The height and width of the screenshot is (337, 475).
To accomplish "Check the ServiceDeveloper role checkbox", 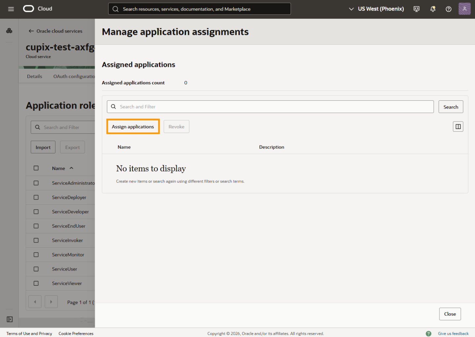I will [x=36, y=212].
